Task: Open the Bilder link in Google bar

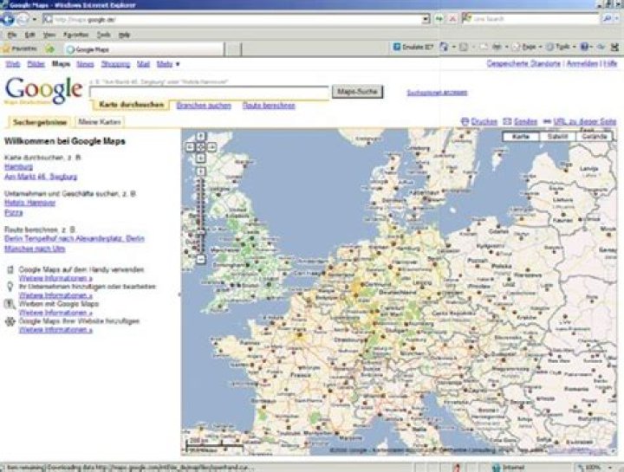Action: pos(36,64)
